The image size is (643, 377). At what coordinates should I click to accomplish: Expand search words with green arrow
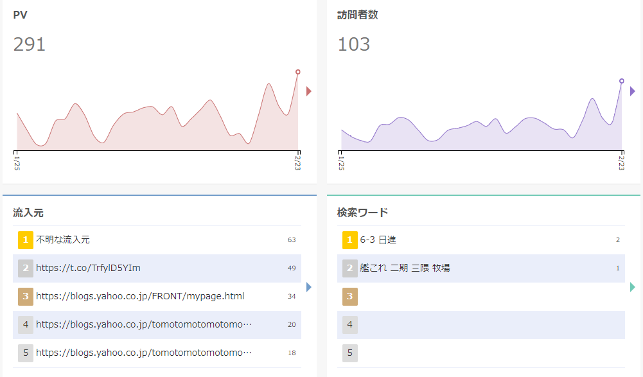click(633, 286)
